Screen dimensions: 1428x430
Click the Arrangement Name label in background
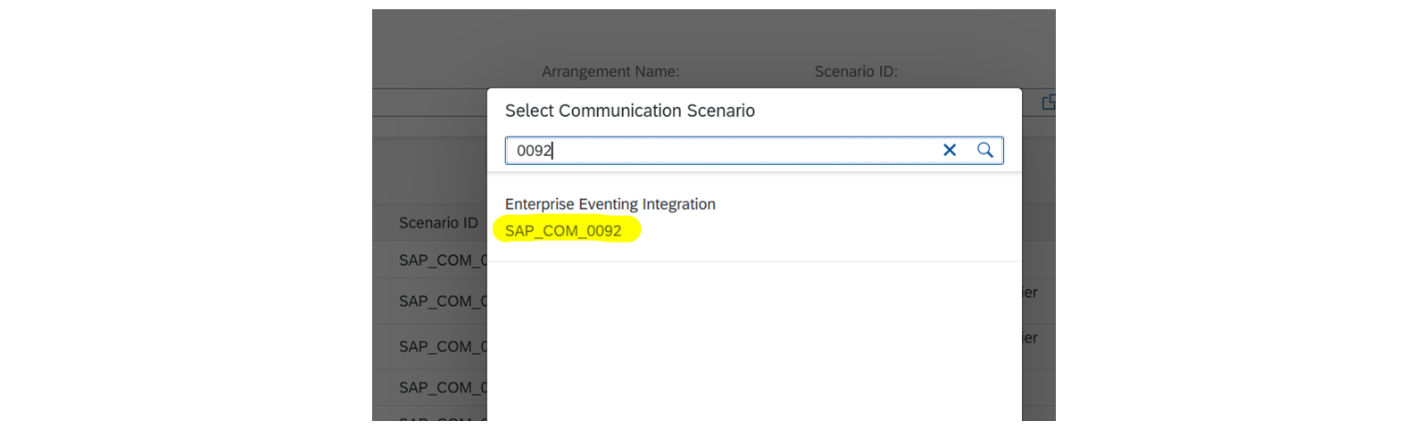[610, 71]
